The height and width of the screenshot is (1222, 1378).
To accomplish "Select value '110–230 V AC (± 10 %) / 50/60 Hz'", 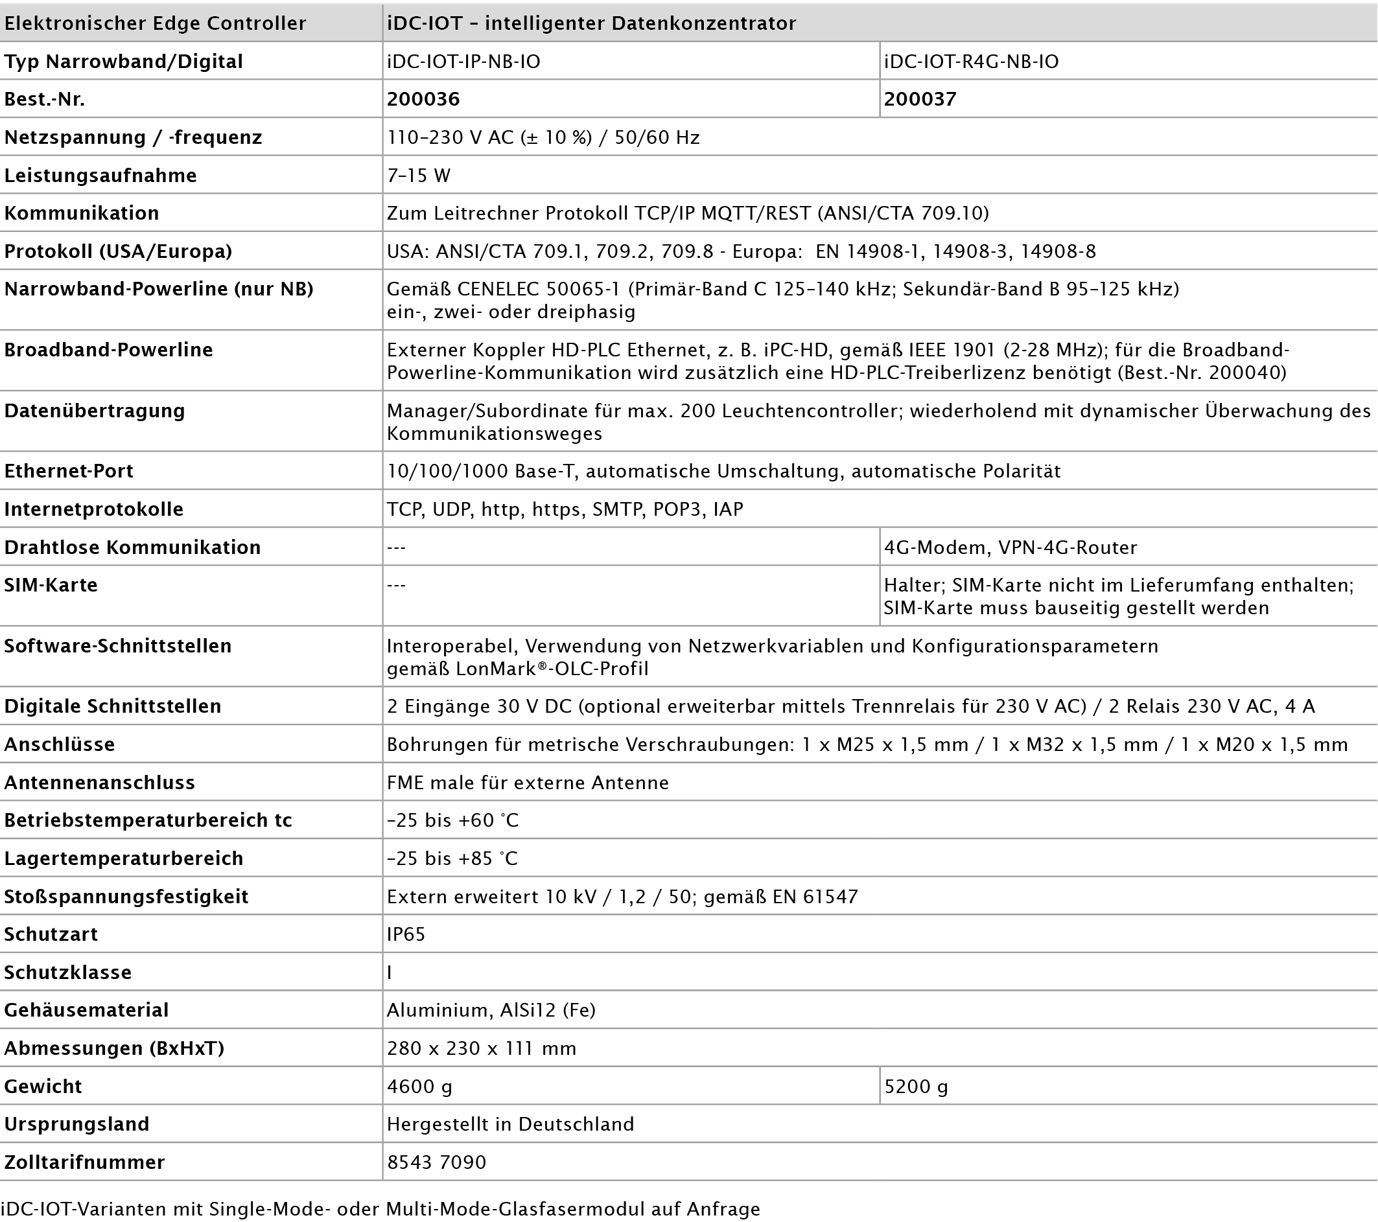I will pyautogui.click(x=543, y=137).
